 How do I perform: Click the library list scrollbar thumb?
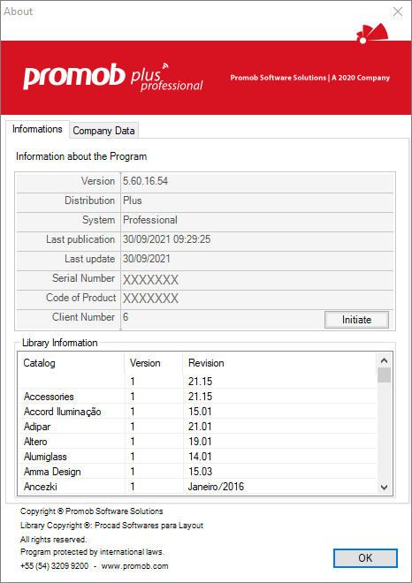point(385,375)
